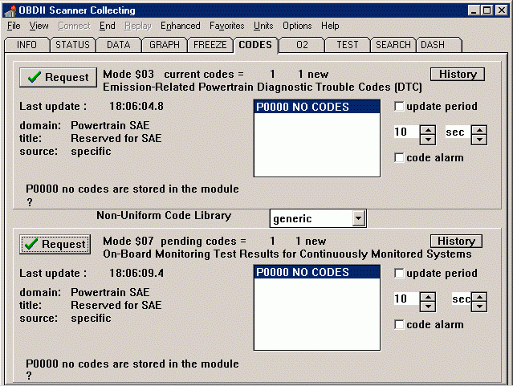Switch to the DATA tab
Image resolution: width=513 pixels, height=386 pixels.
click(x=119, y=45)
